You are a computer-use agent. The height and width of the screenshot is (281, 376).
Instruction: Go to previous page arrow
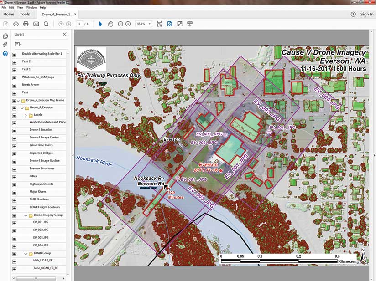61,24
